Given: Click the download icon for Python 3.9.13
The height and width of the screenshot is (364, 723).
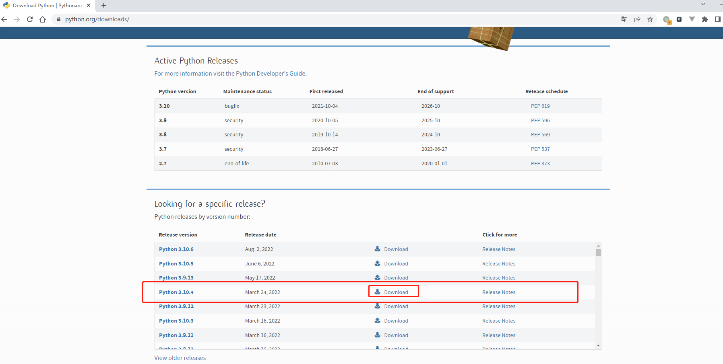Looking at the screenshot, I should tap(378, 278).
